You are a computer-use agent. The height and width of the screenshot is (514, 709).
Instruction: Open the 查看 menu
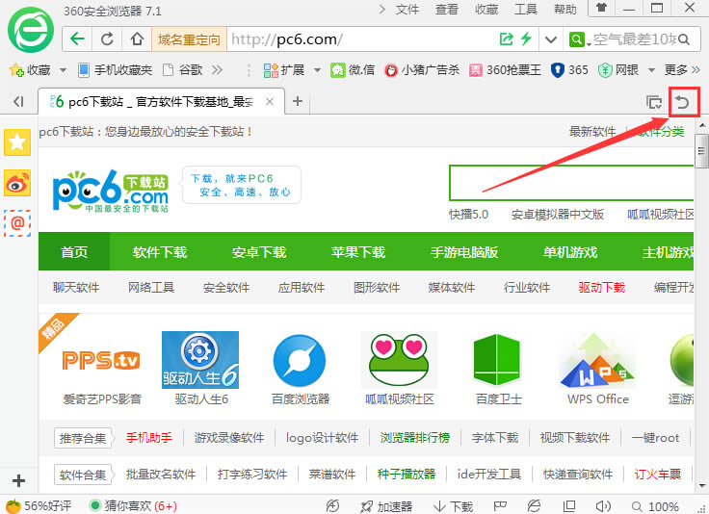click(x=447, y=9)
